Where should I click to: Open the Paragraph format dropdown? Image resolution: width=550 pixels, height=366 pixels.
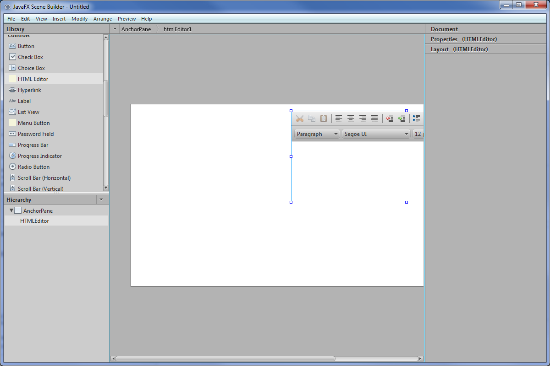click(317, 134)
